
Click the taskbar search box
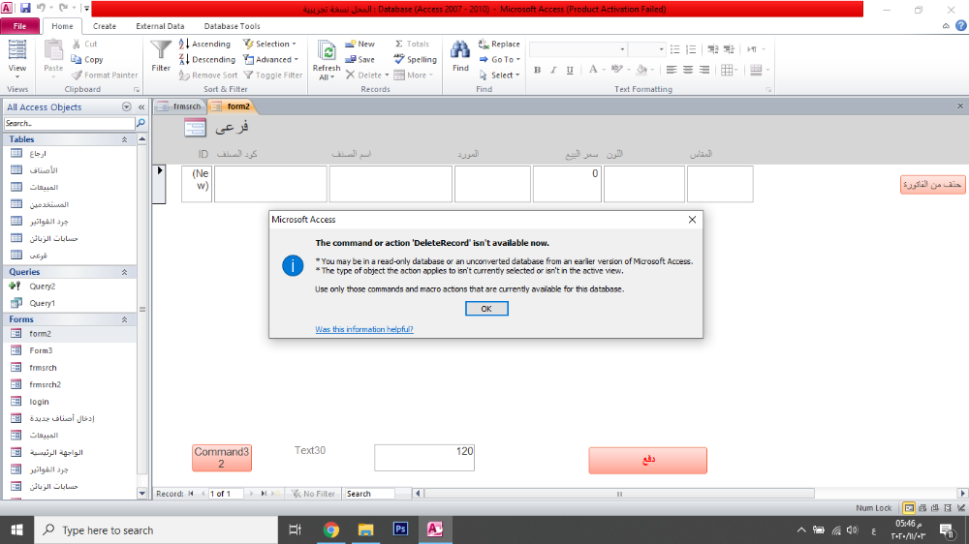(x=156, y=529)
